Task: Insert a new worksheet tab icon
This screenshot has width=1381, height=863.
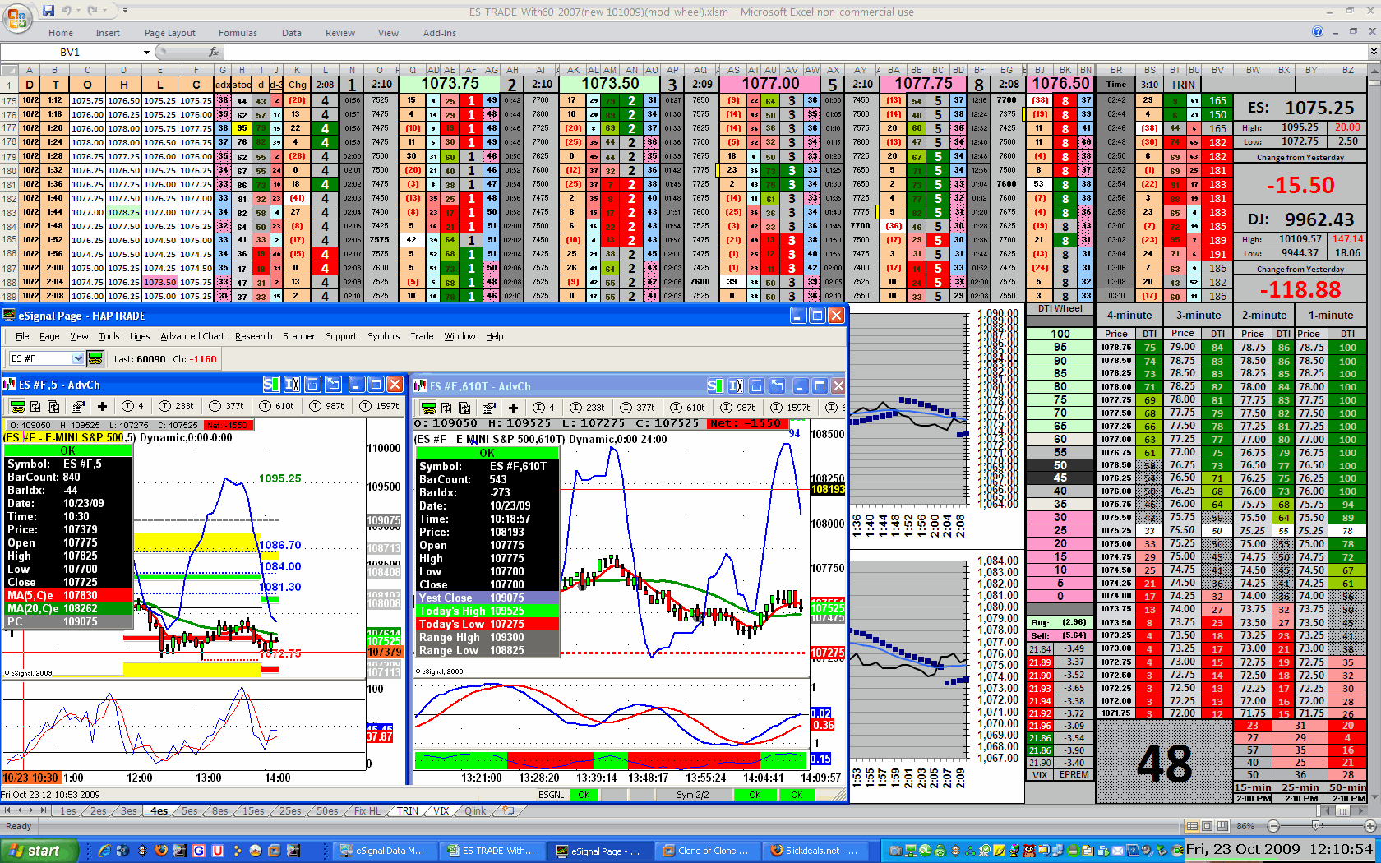Action: (x=509, y=810)
